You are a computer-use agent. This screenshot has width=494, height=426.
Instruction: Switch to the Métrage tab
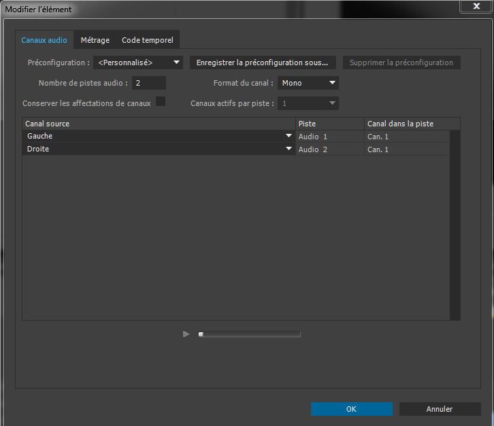tap(95, 40)
